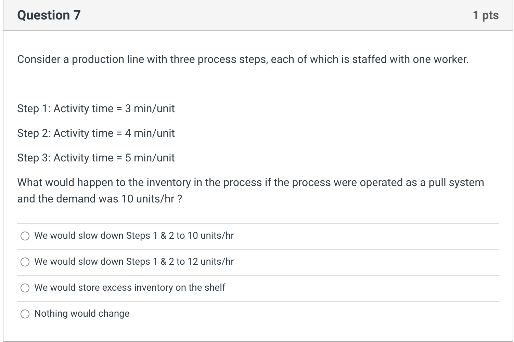This screenshot has height=342, width=514.
Task: Click the production line description sentence
Action: pyautogui.click(x=243, y=59)
